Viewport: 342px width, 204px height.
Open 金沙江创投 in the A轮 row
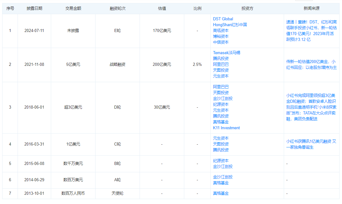[x=223, y=177]
